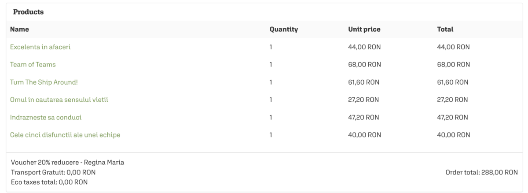Click the 68,00 RON unit price of Team of Teams

click(x=364, y=64)
